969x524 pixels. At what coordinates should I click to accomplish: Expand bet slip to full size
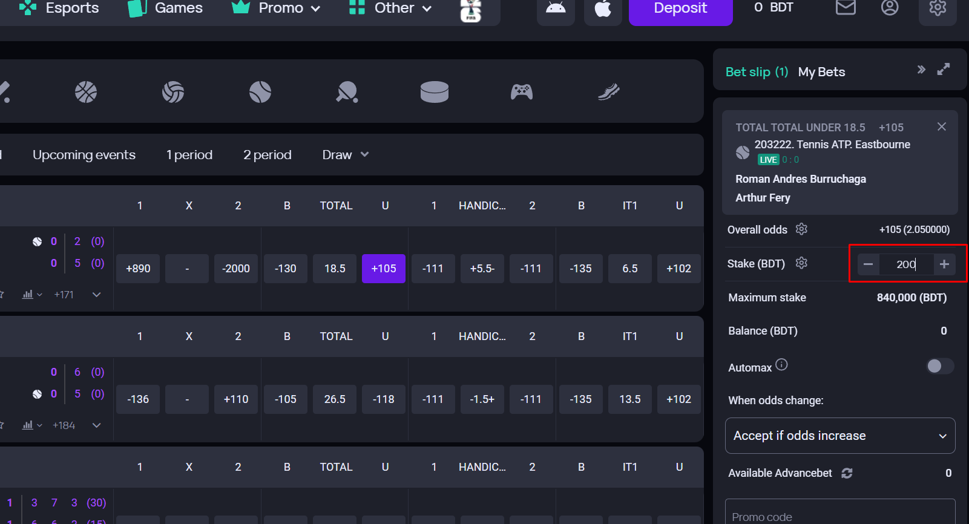click(944, 70)
